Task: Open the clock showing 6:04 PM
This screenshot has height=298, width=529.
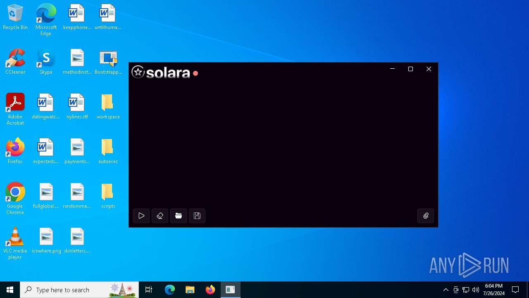Action: pos(494,290)
